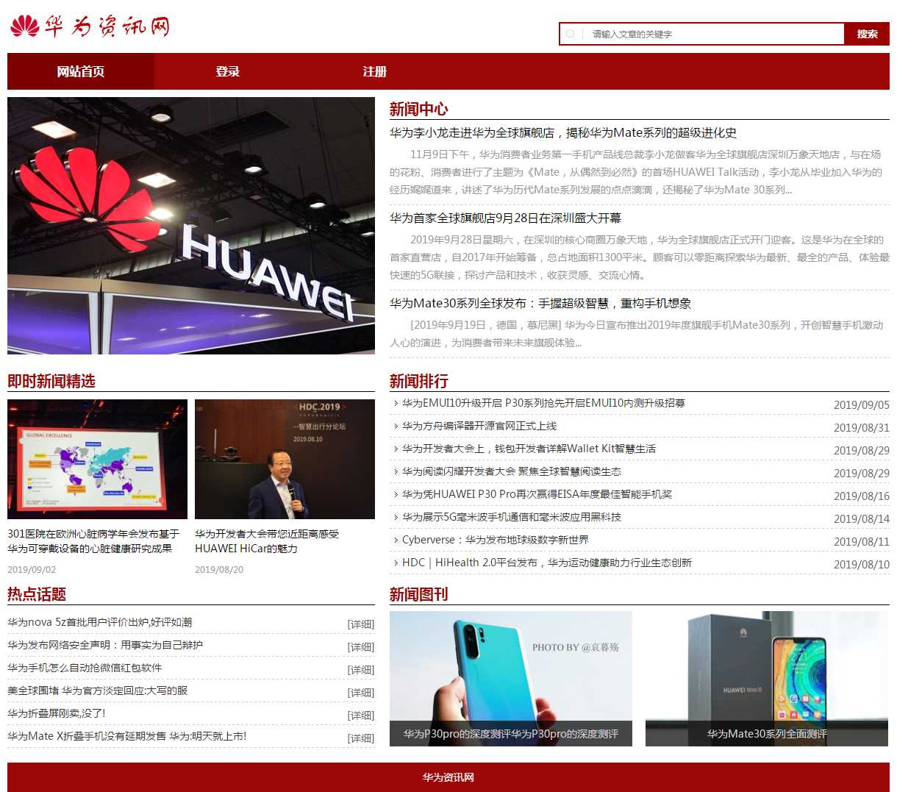This screenshot has width=897, height=792.
Task: Open the 注册 registration page
Action: [x=375, y=71]
